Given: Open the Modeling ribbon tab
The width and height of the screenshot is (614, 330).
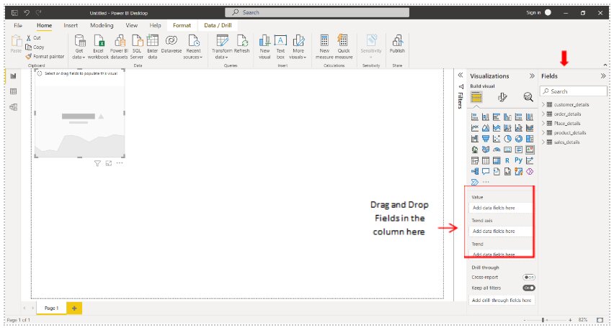Looking at the screenshot, I should click(x=102, y=25).
